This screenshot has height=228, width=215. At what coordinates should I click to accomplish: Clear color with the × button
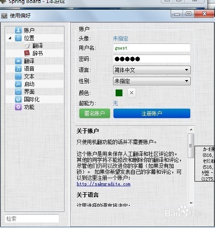point(131,93)
